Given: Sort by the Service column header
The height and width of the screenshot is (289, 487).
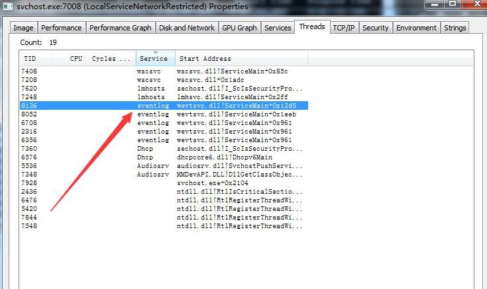Looking at the screenshot, I should click(x=156, y=59).
